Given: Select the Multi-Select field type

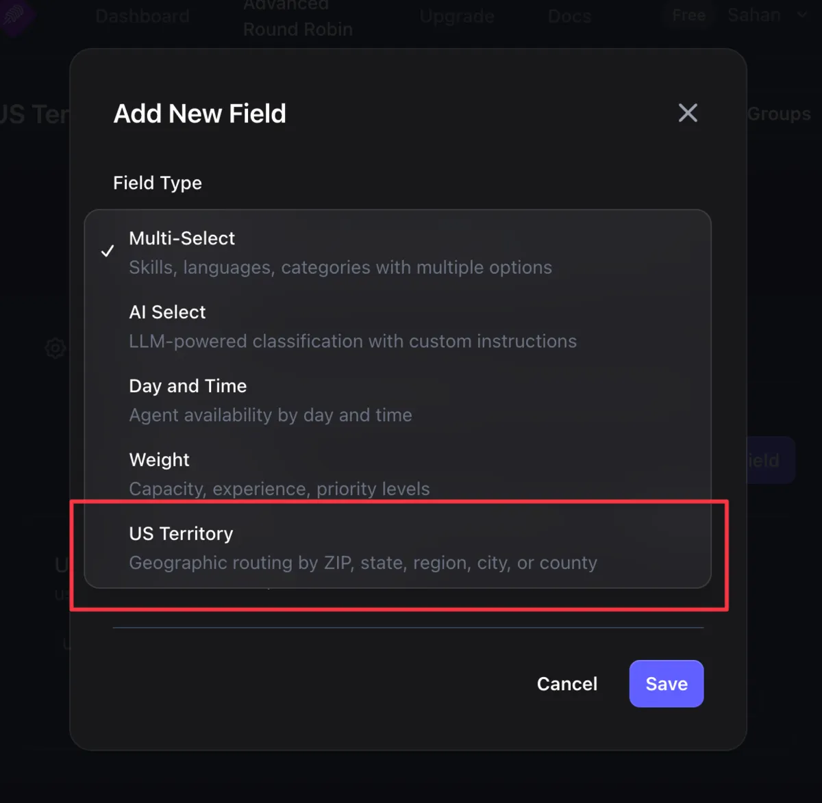Looking at the screenshot, I should [x=274, y=252].
